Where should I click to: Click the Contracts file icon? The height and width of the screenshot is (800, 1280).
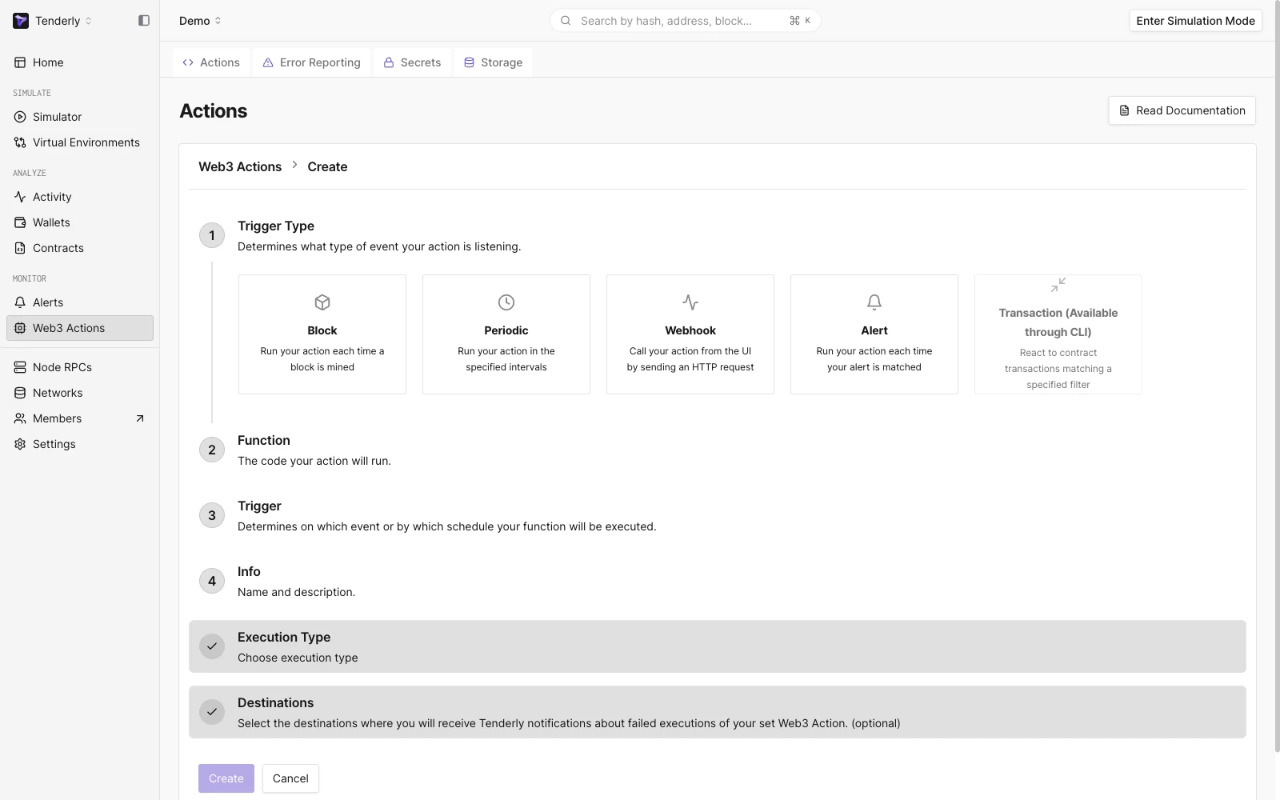click(x=20, y=248)
